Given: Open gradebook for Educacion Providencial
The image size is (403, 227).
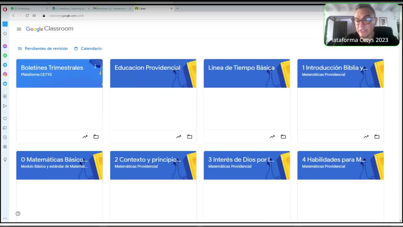Looking at the screenshot, I should click(179, 137).
